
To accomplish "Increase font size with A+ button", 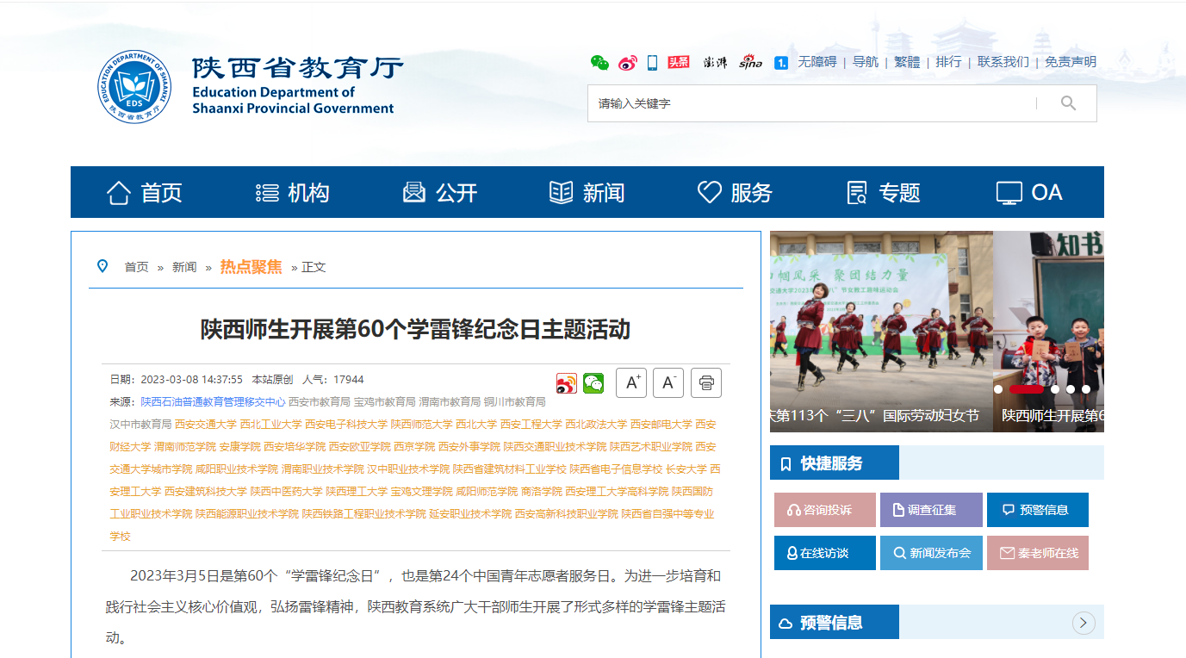I will click(x=631, y=382).
